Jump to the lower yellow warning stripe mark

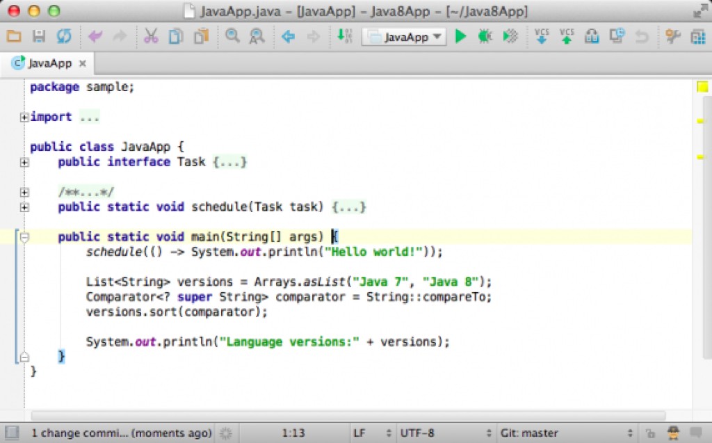(x=700, y=157)
